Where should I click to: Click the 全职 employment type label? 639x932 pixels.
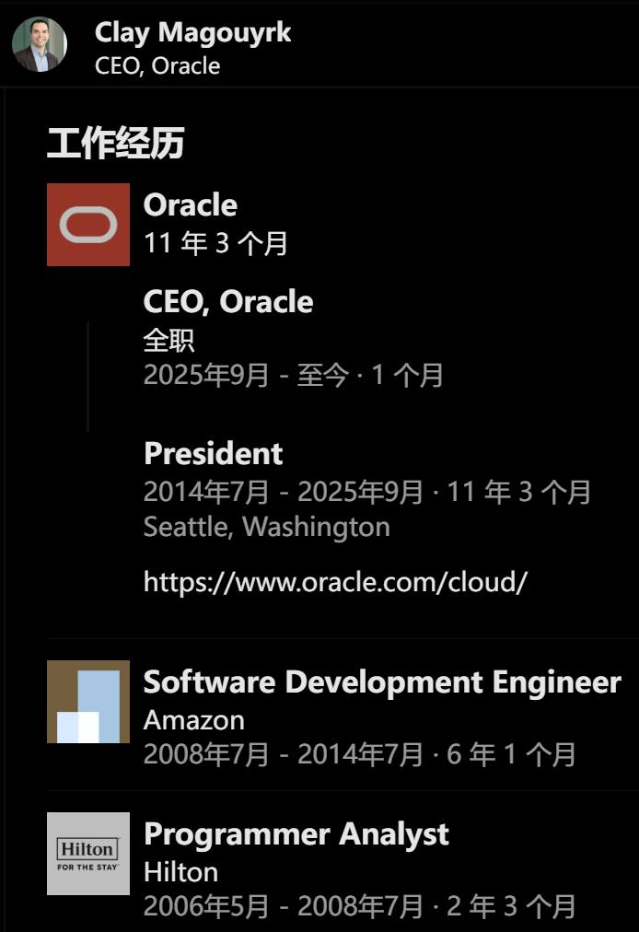tap(168, 340)
